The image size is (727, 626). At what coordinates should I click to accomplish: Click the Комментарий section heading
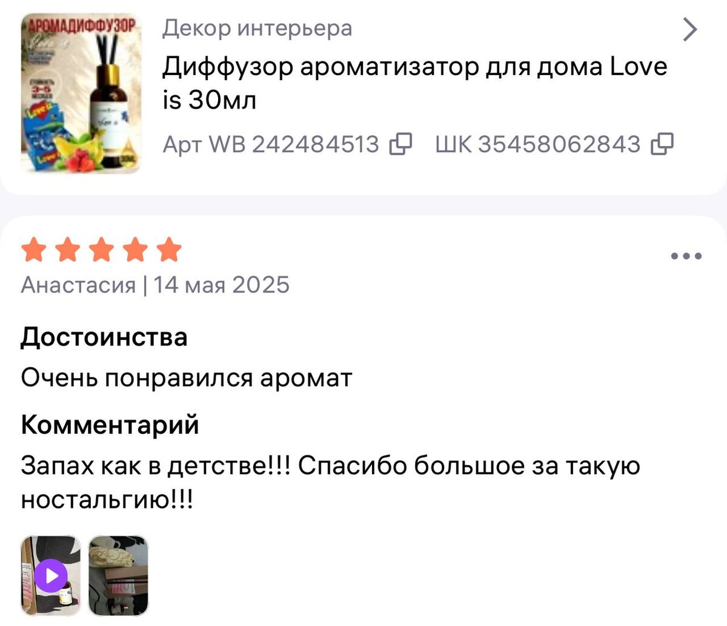110,424
